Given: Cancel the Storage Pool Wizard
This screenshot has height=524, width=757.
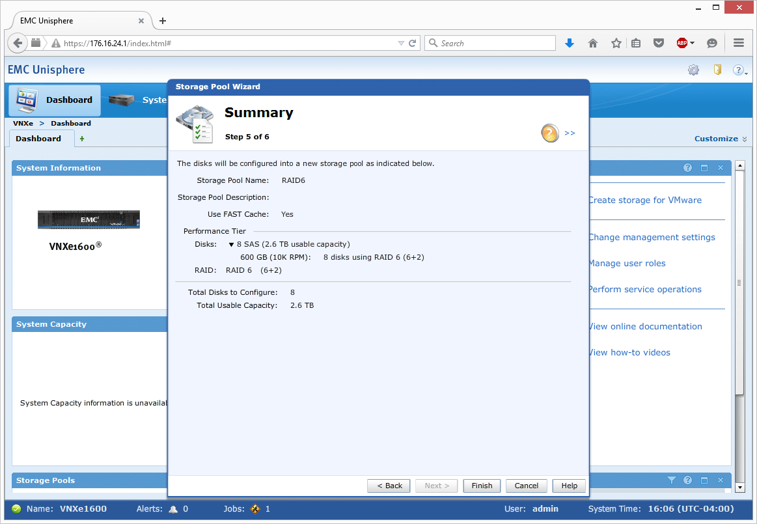Looking at the screenshot, I should (526, 486).
